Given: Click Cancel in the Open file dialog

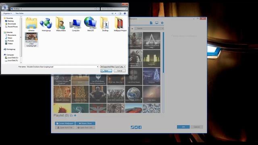Looking at the screenshot, I should (120, 71).
